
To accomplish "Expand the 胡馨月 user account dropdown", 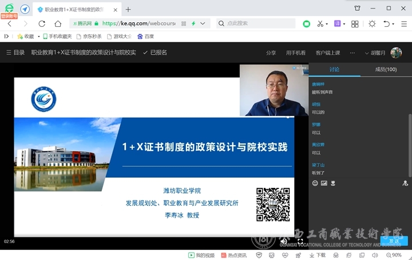I will (378, 53).
